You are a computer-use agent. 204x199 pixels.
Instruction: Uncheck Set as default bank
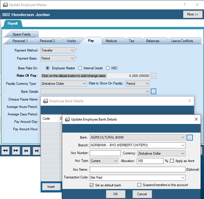(92, 185)
